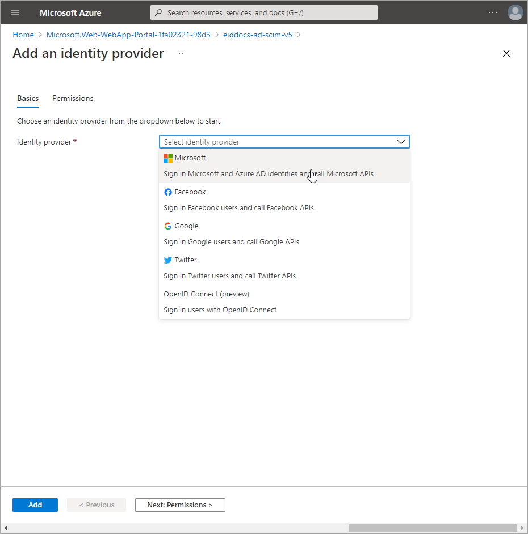This screenshot has width=528, height=534.
Task: Collapse the identity provider dropdown chevron
Action: (401, 142)
